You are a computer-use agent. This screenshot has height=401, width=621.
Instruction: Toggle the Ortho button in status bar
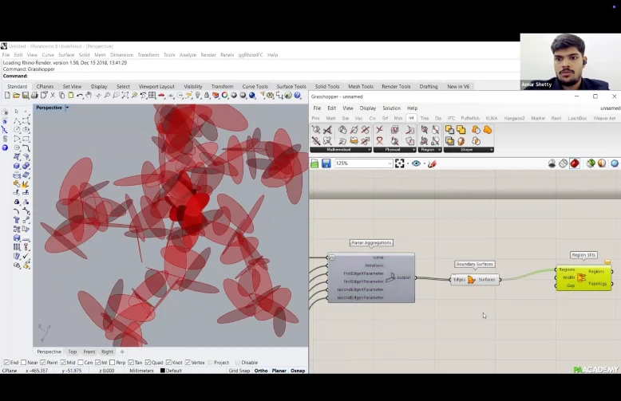coord(261,371)
